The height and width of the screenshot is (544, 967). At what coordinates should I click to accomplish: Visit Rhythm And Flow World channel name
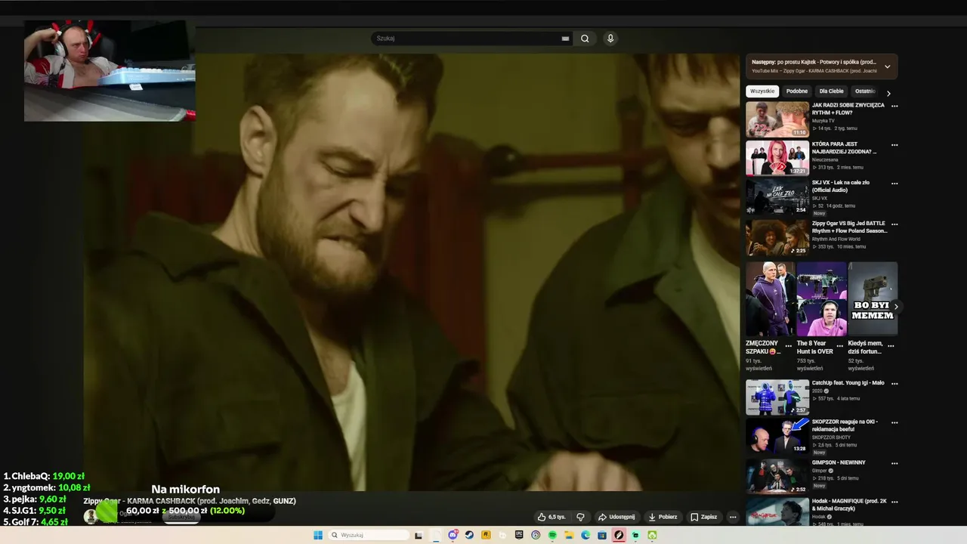[x=836, y=239]
